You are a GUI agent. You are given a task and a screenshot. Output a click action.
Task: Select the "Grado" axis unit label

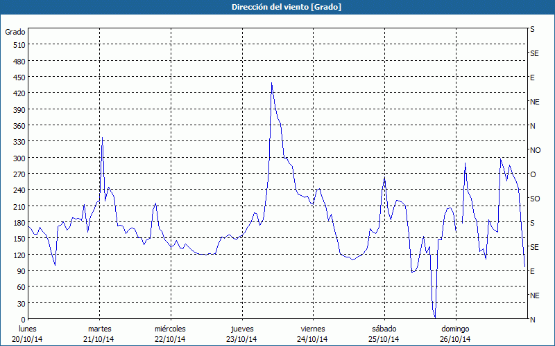point(15,32)
